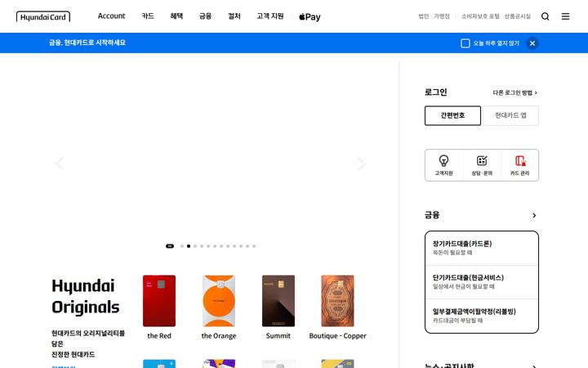Show the previous carousel slide

pos(60,164)
